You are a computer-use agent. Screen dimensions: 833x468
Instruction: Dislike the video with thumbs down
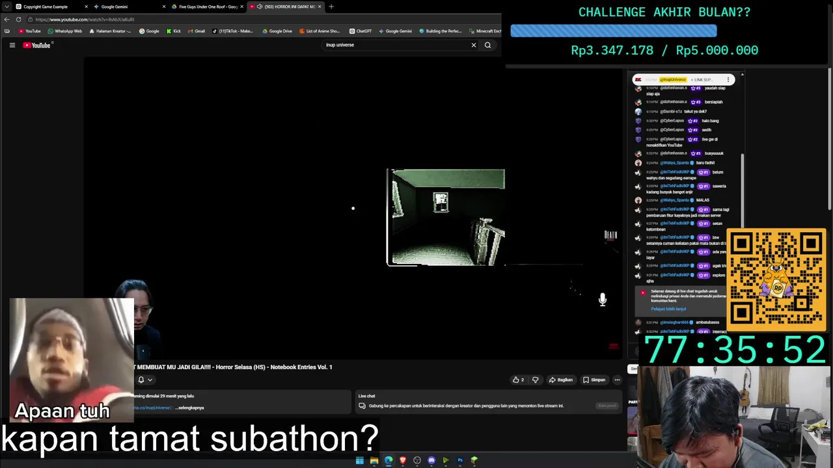pyautogui.click(x=536, y=380)
